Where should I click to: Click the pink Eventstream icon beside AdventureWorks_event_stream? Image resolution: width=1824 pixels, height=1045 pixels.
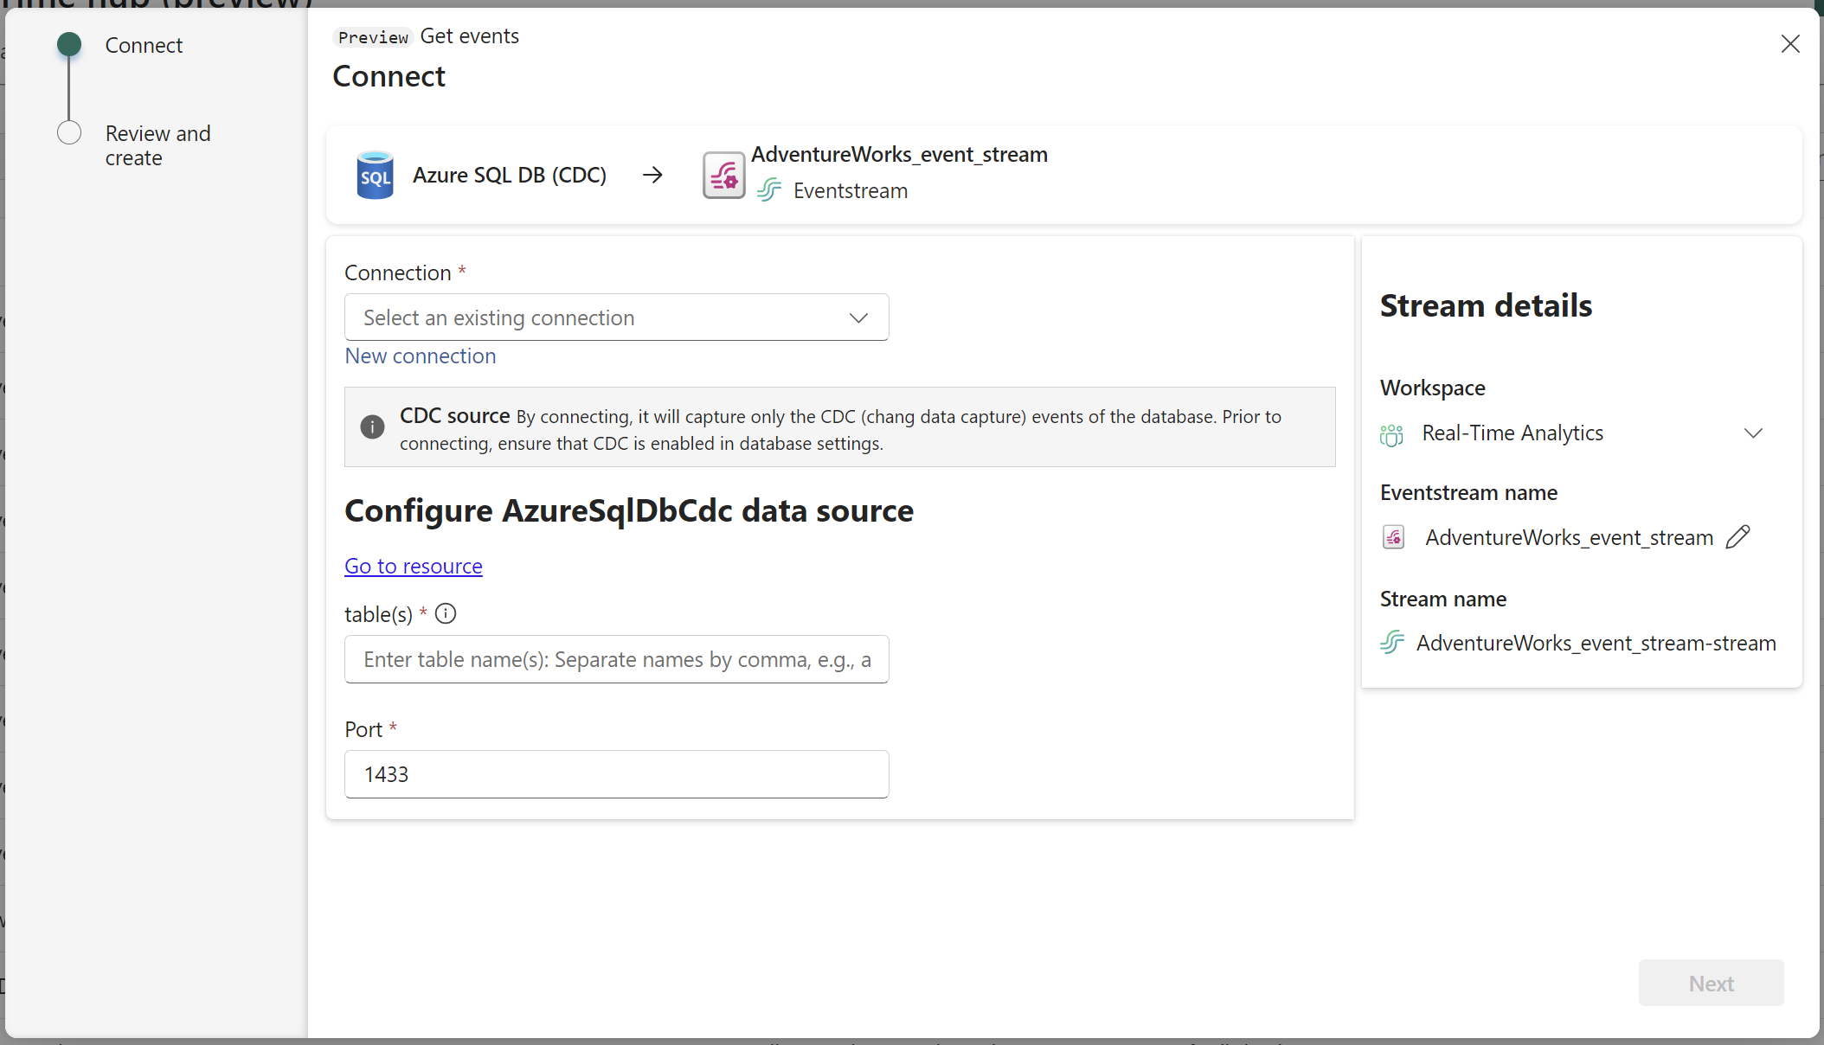pyautogui.click(x=723, y=175)
